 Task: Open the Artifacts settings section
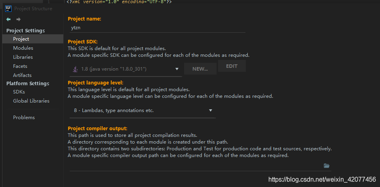coord(22,75)
